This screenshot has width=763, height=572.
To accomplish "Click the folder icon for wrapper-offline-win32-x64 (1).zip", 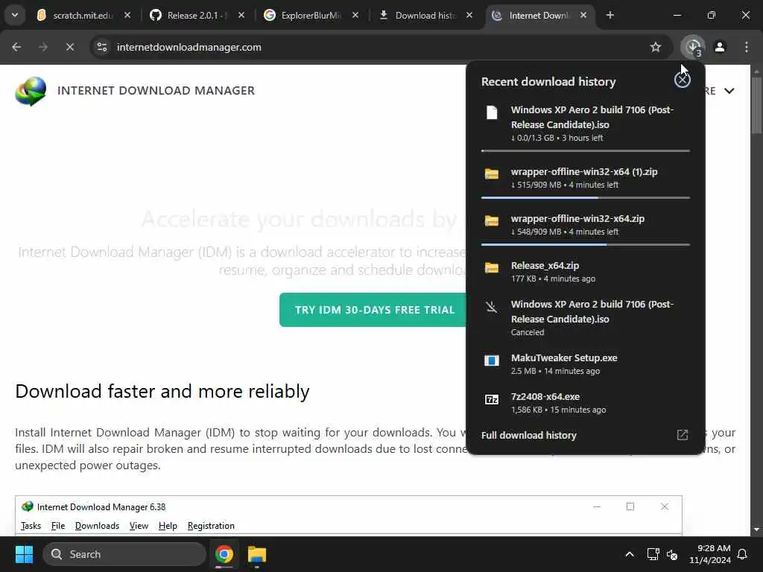I will pyautogui.click(x=492, y=174).
